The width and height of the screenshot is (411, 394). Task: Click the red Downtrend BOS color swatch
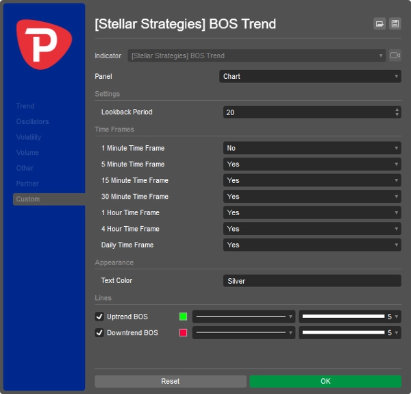[x=183, y=332]
